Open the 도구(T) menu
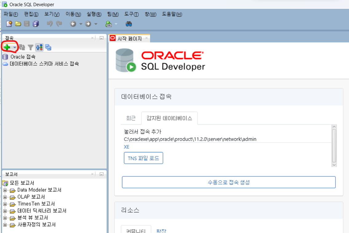Screen dimensions: 349x233 tap(132, 14)
